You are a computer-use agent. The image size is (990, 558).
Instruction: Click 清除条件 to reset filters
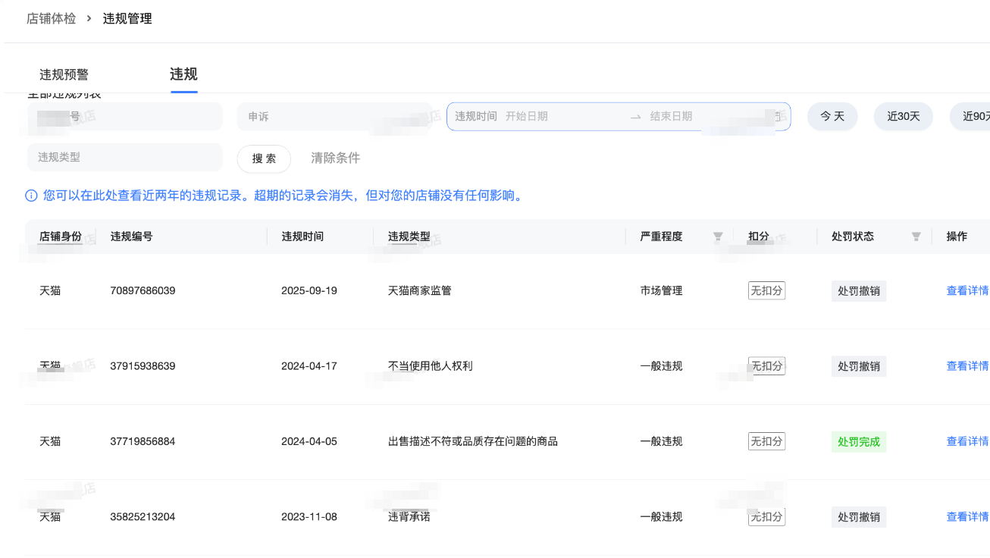click(335, 158)
